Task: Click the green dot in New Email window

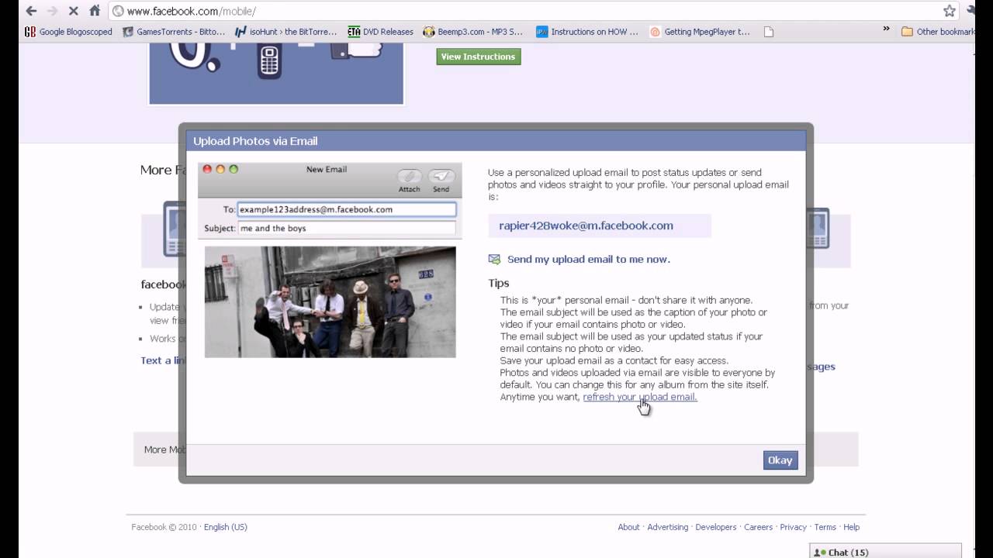Action: click(234, 169)
